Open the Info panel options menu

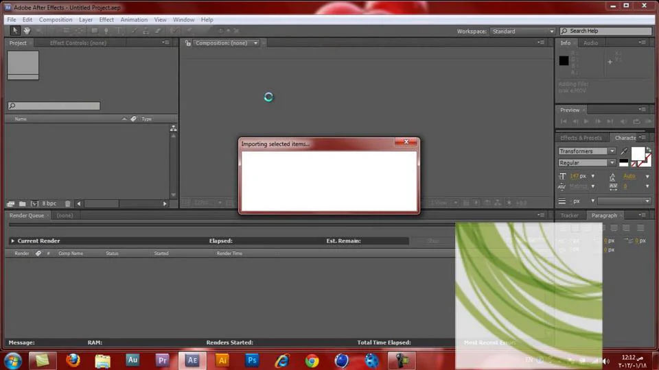pos(643,42)
